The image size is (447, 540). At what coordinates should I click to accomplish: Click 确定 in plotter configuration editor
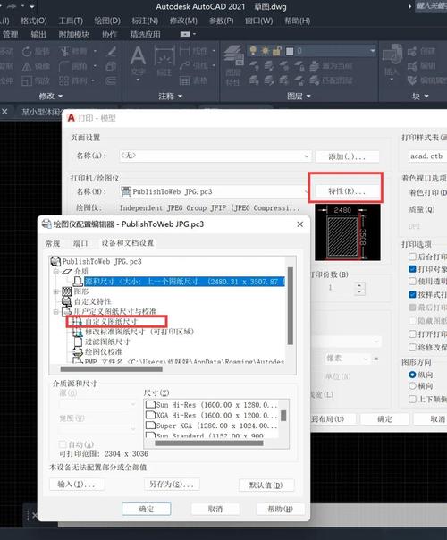[147, 509]
